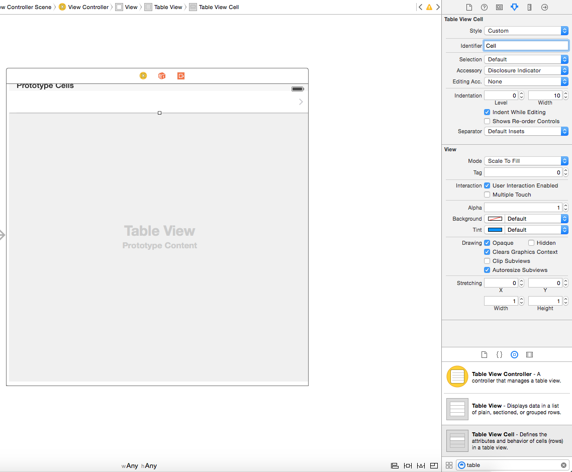The width and height of the screenshot is (572, 472).
Task: Click the blue Tint color swatch
Action: tap(495, 230)
